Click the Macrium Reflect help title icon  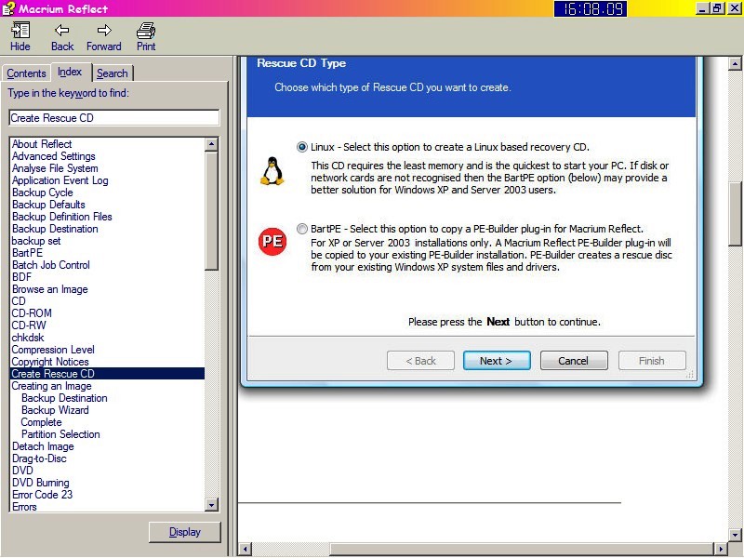point(8,8)
